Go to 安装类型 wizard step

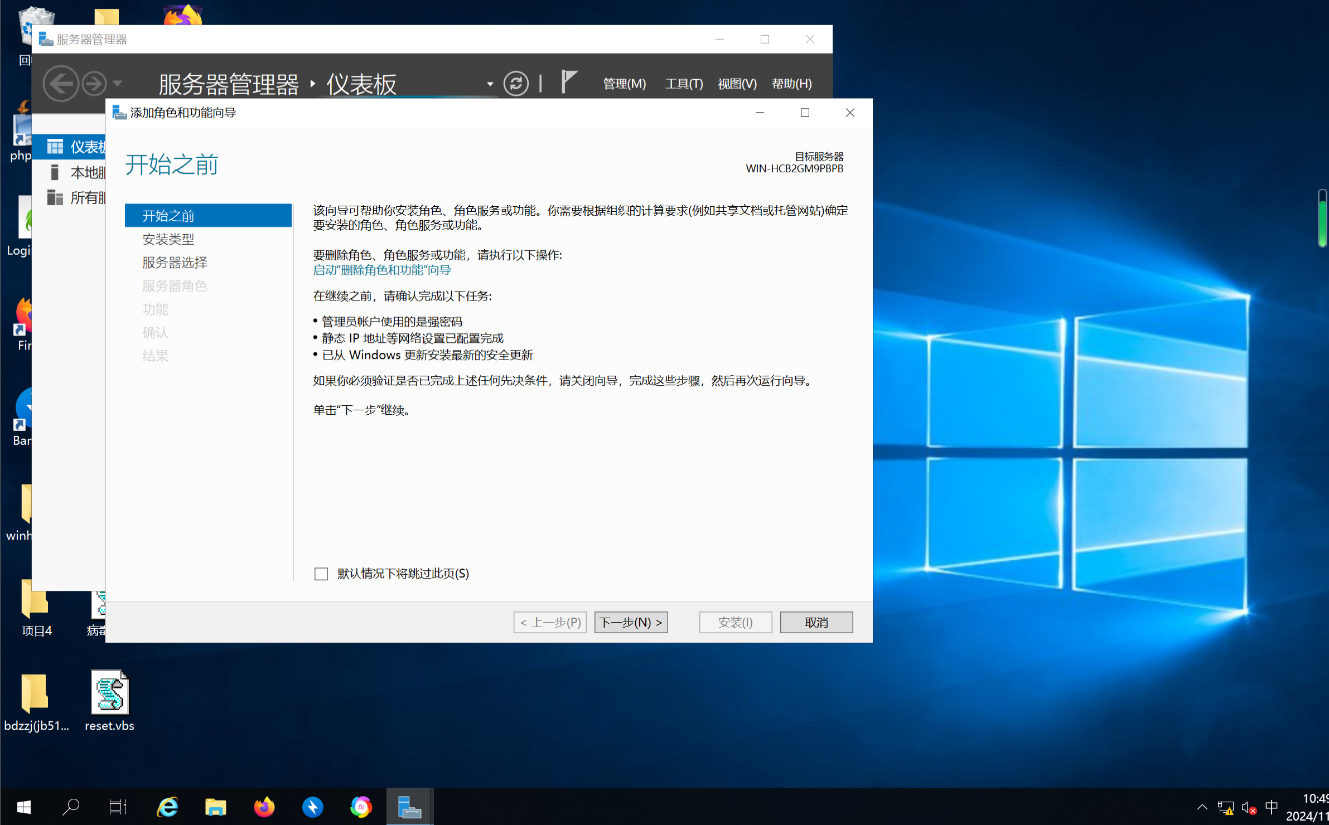point(168,239)
